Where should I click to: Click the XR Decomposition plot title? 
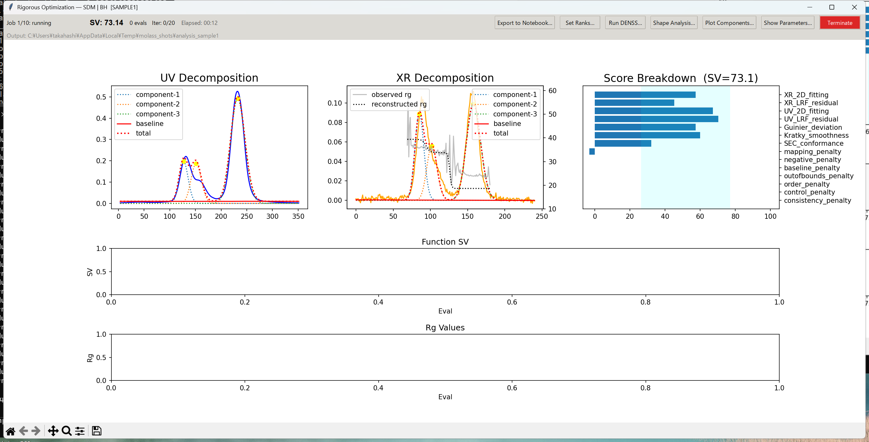(x=445, y=78)
